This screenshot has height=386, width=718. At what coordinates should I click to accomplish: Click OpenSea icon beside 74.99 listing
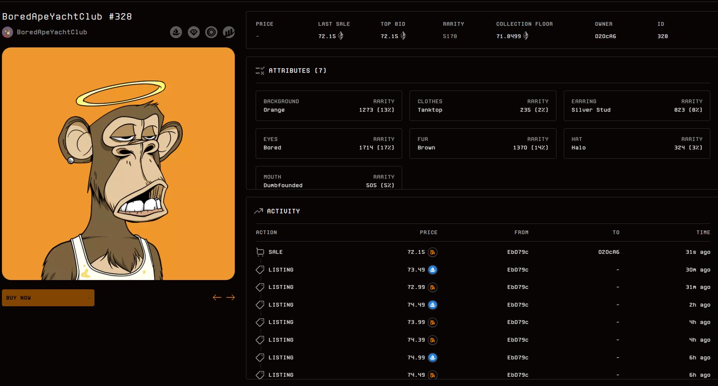click(433, 357)
